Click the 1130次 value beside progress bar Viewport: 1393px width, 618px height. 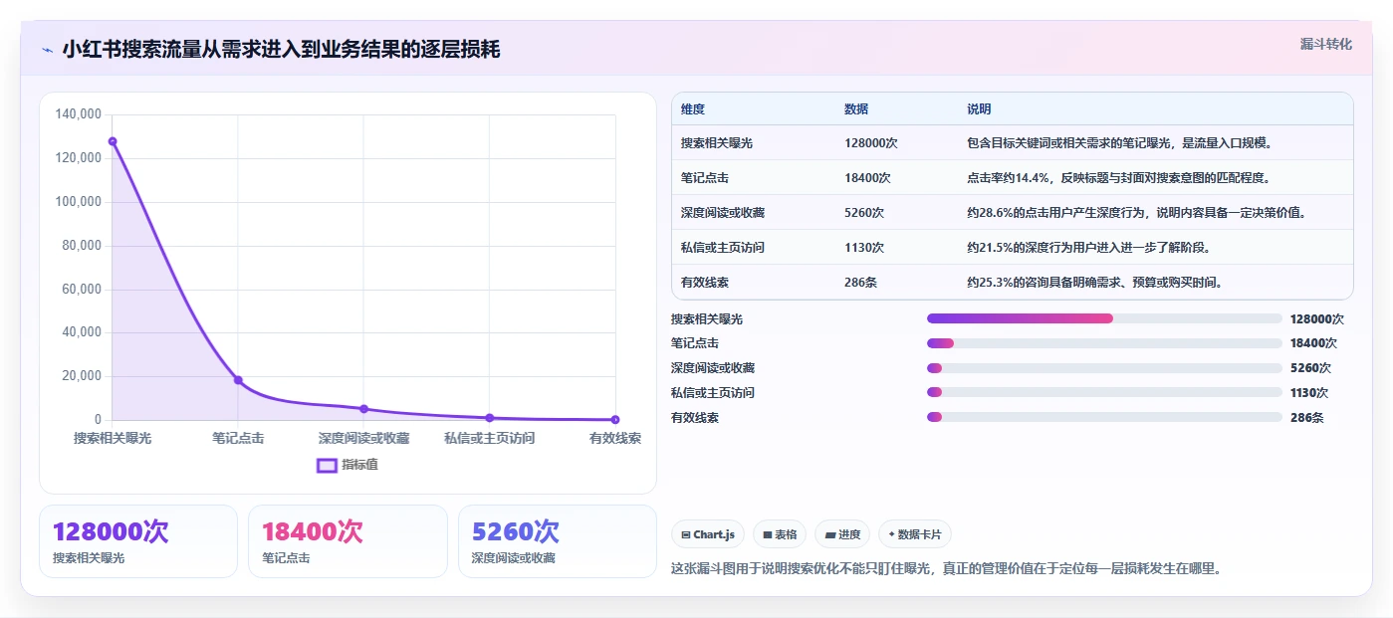point(1309,392)
